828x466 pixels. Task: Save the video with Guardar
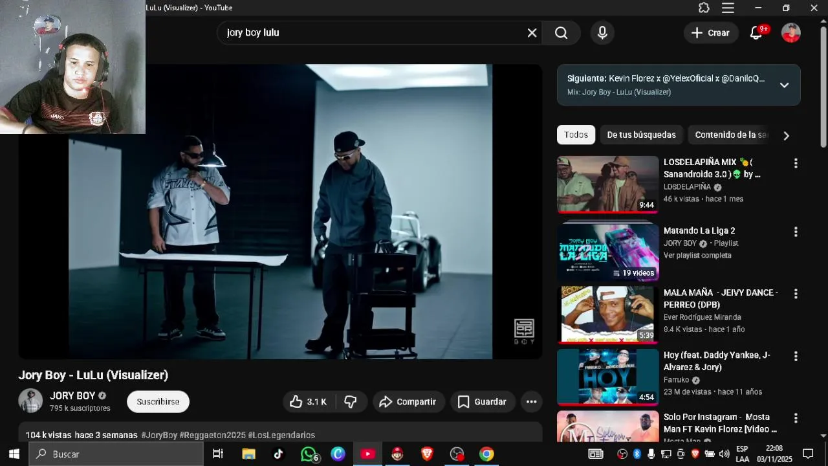(x=482, y=402)
